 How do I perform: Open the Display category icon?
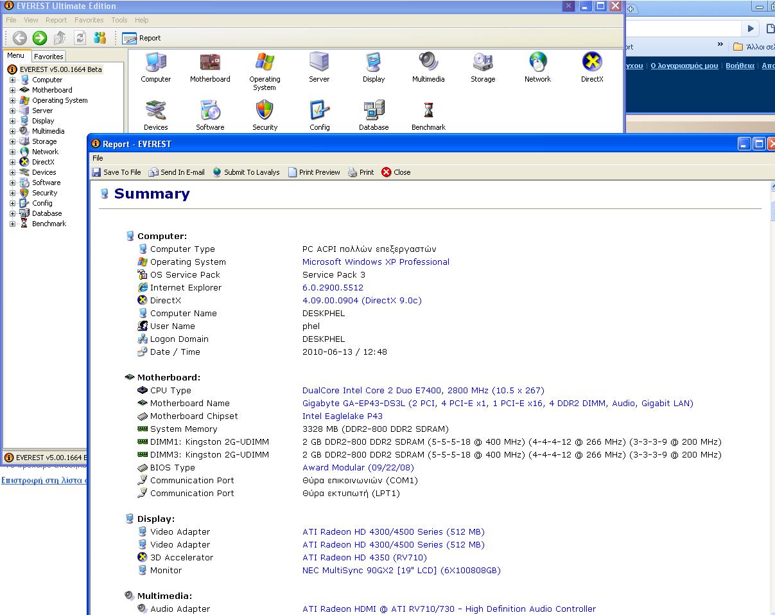(374, 62)
